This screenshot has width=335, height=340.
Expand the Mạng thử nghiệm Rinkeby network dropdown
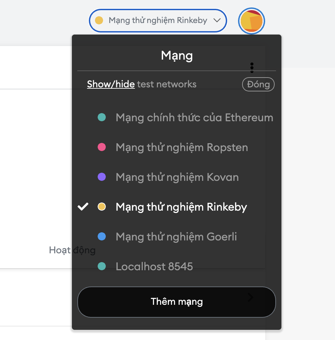click(x=158, y=21)
